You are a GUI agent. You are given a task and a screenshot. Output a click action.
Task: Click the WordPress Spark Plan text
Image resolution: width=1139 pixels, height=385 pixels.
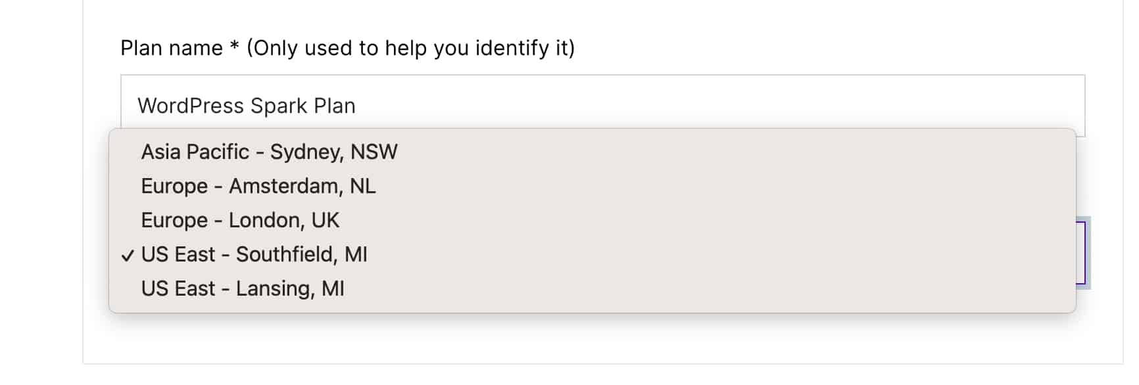coord(246,106)
